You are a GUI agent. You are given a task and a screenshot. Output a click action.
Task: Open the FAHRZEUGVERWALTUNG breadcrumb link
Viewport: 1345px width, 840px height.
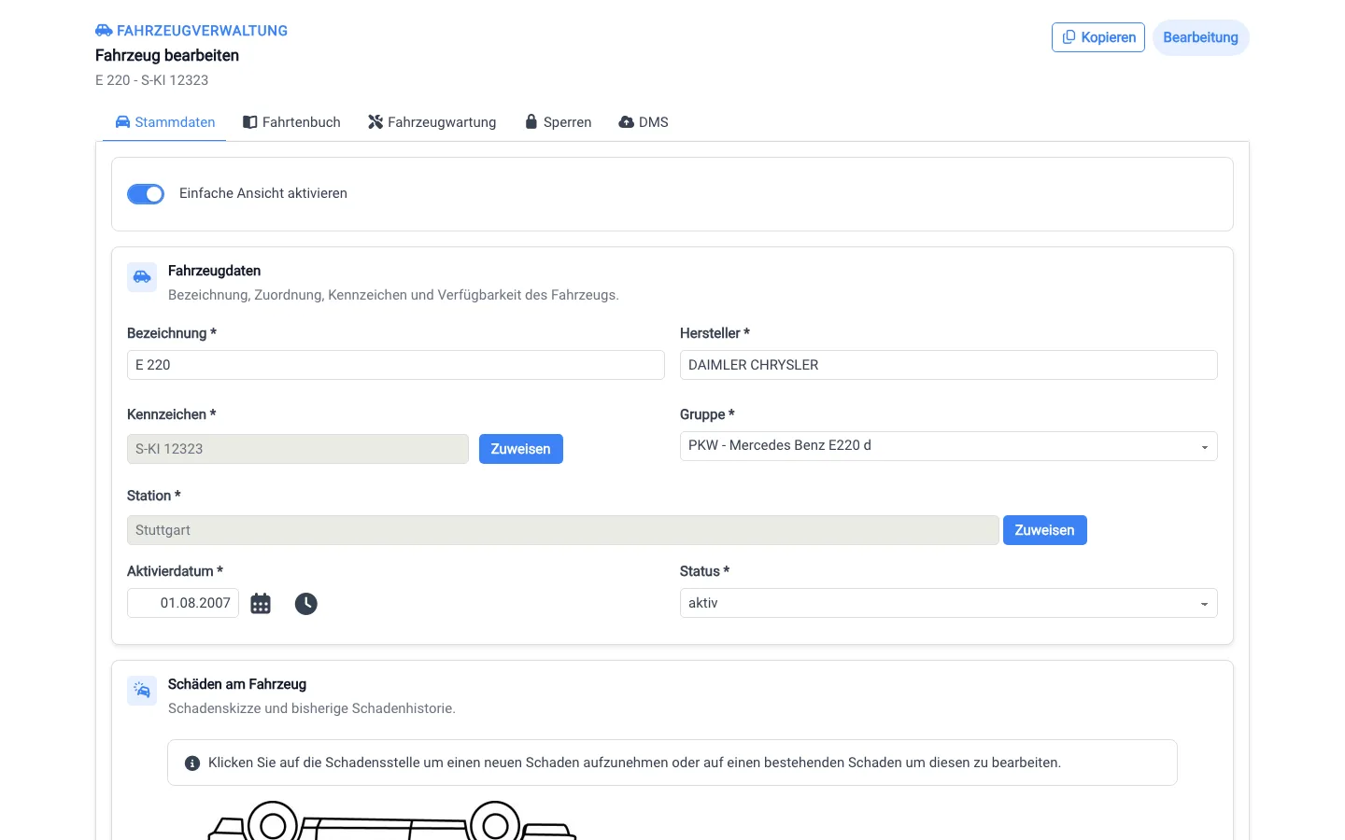(202, 31)
